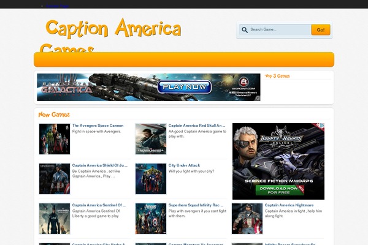
Task: Click the Captain America Shield thumbnail
Action: click(55, 179)
